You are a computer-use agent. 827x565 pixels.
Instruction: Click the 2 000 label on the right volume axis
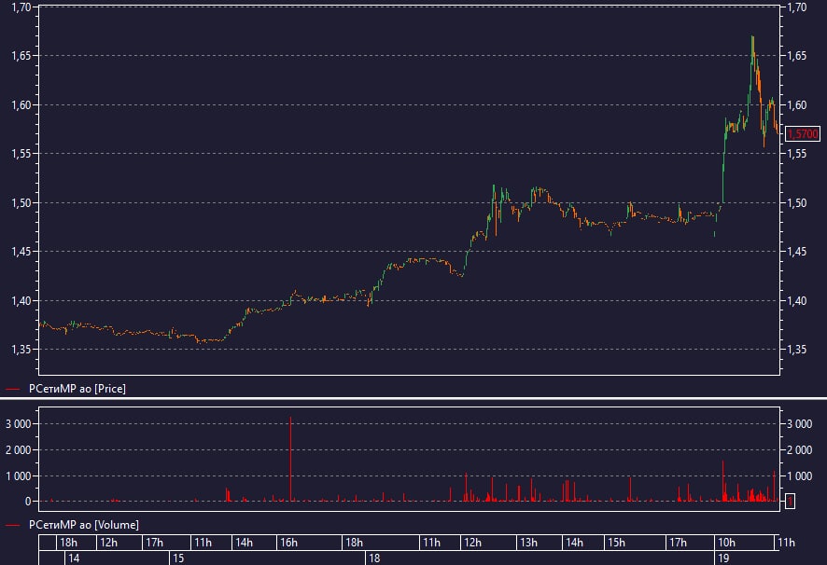point(800,450)
